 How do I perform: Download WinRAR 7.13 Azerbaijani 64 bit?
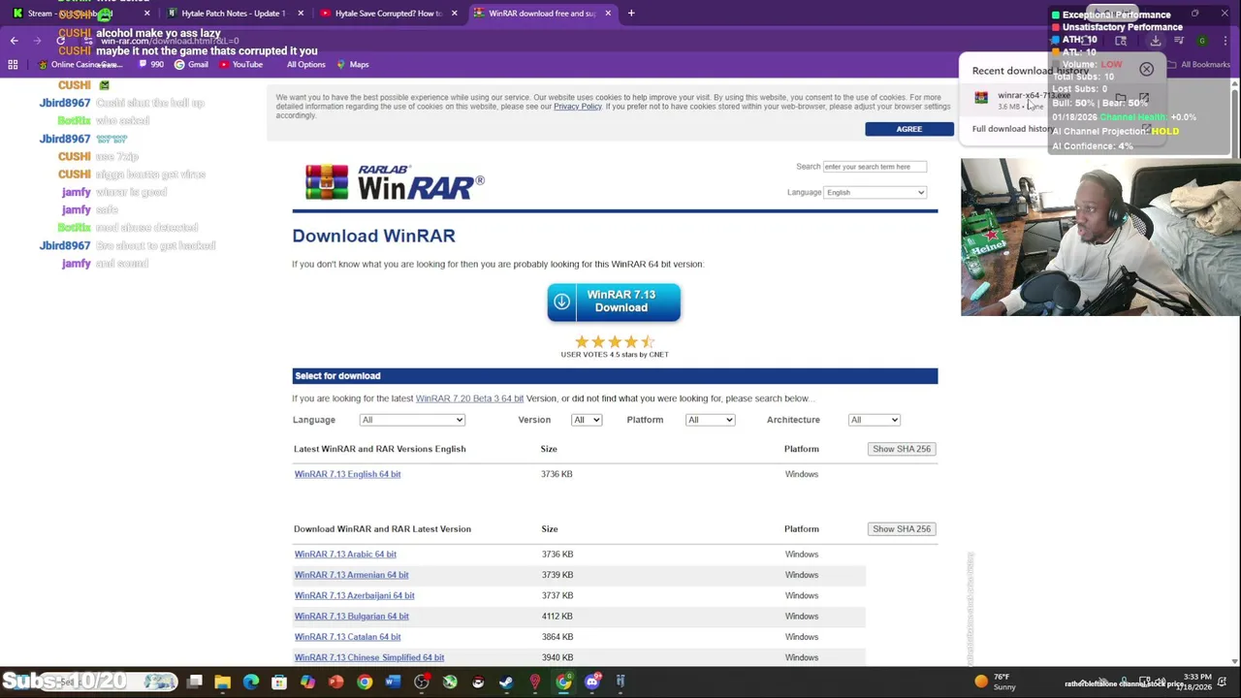(x=354, y=595)
